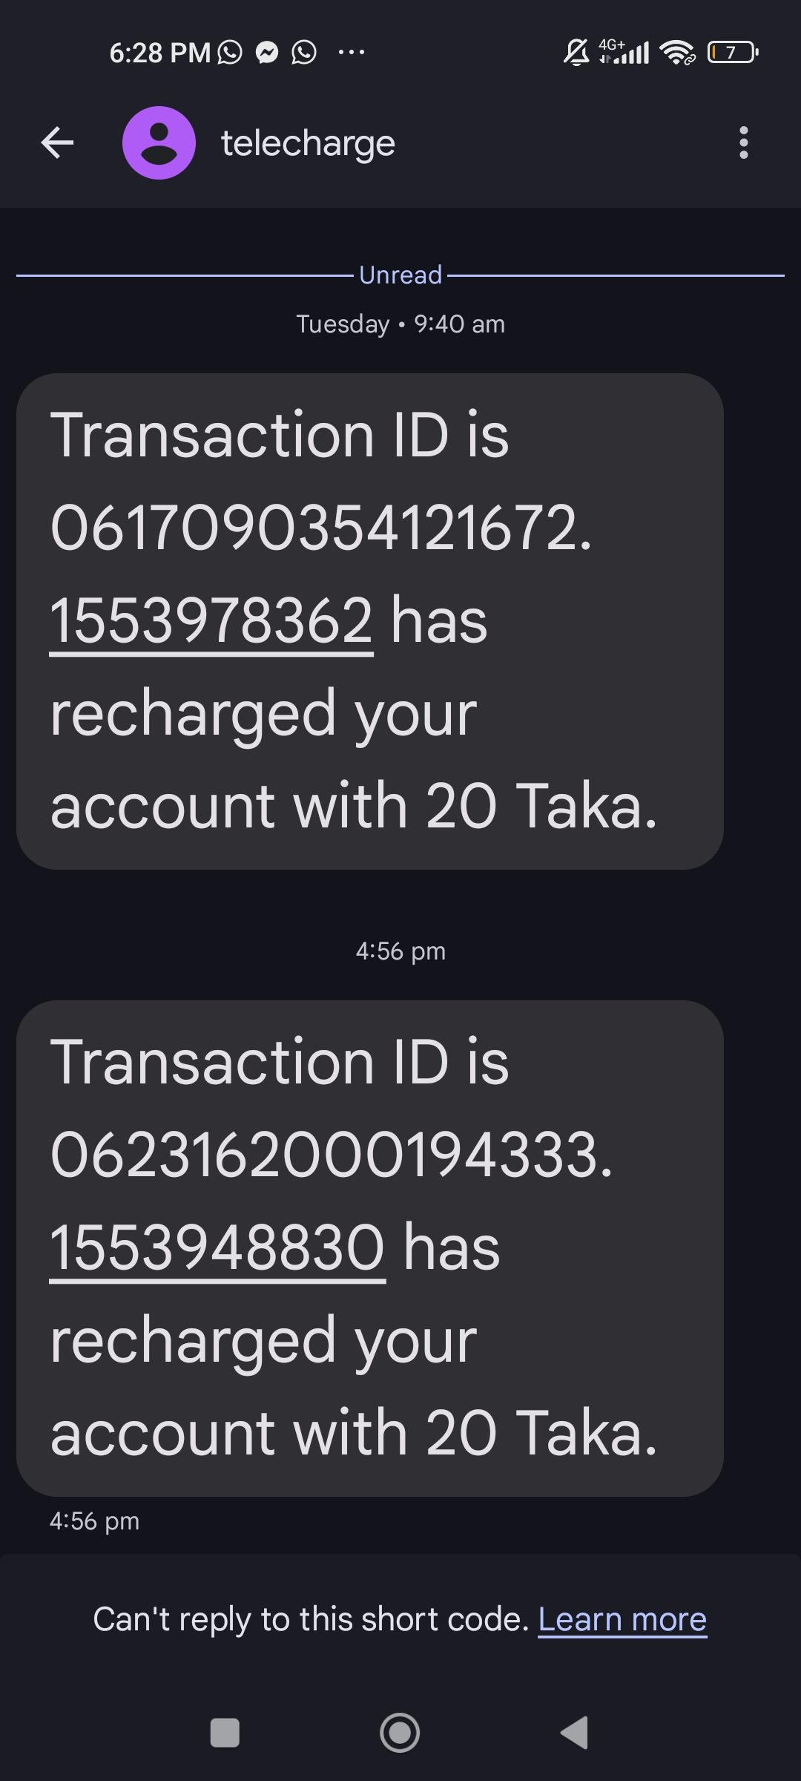Image resolution: width=801 pixels, height=1781 pixels.
Task: Tap the battery indicator icon
Action: tap(733, 52)
